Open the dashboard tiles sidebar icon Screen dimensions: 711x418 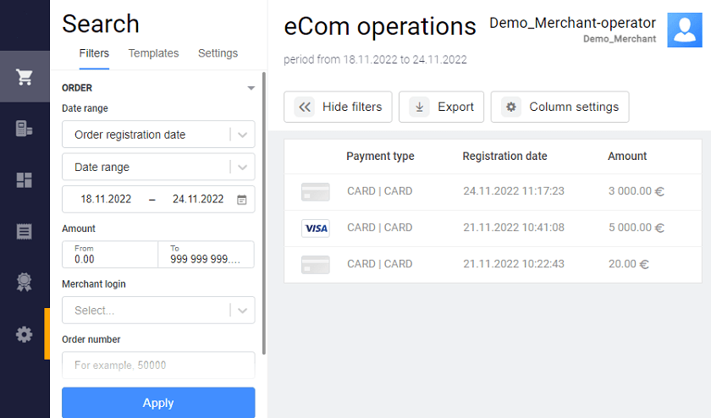click(25, 180)
